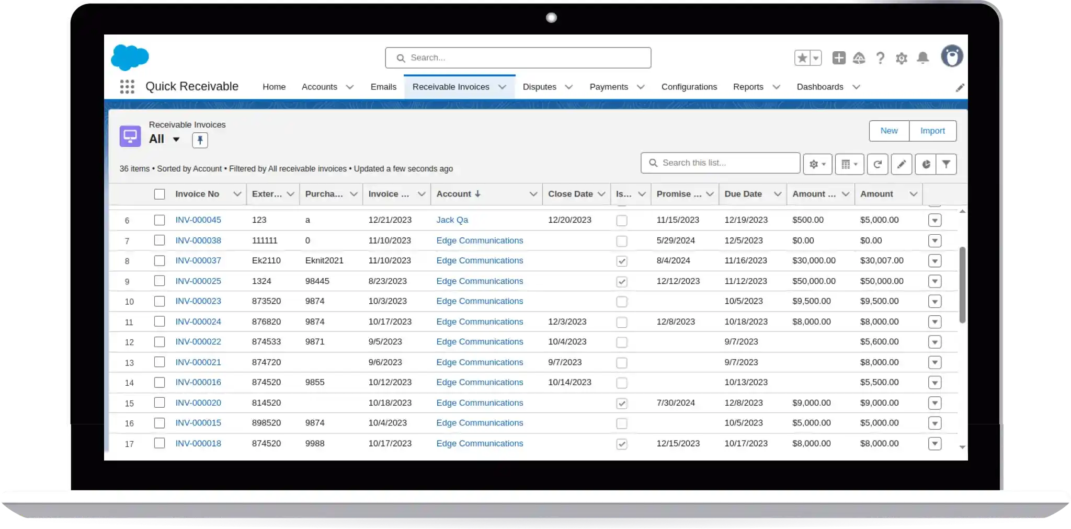Open the Dashboards tab
1071x529 pixels.
820,87
